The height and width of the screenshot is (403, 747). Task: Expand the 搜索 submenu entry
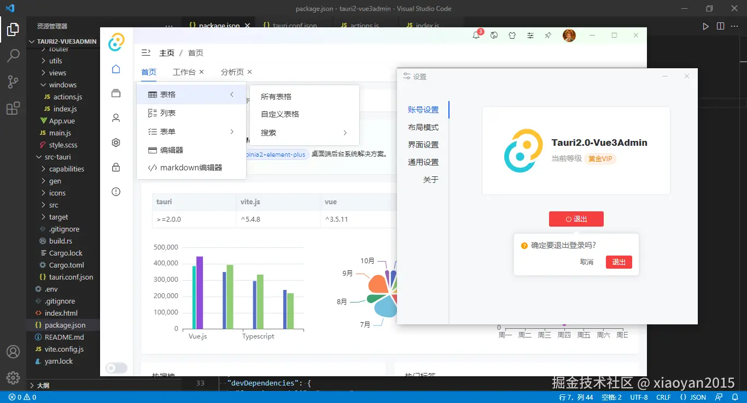(304, 133)
